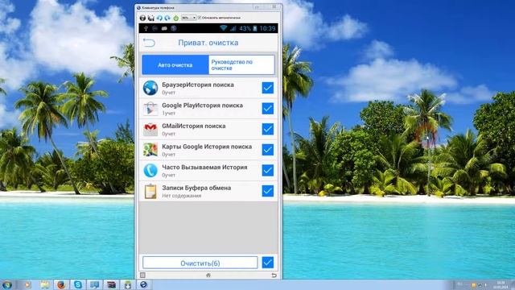This screenshot has height=290, width=515.
Task: Uncheck БраузерИстория поиска checkbox
Action: coord(268,88)
